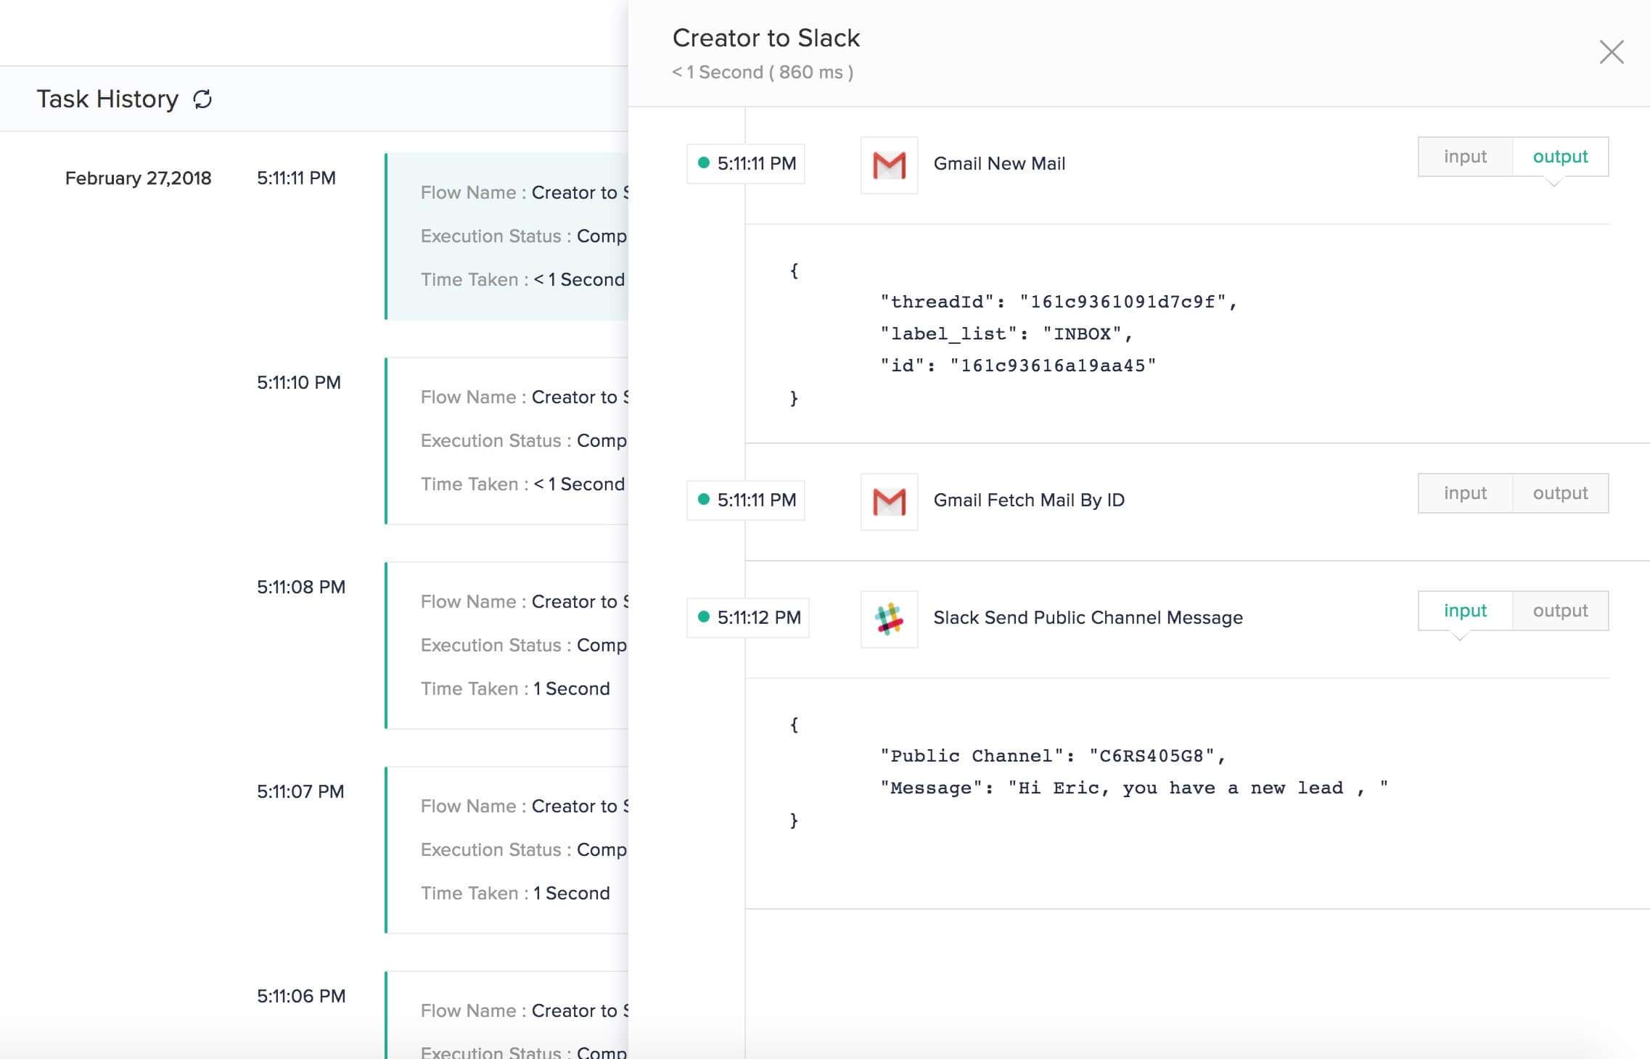The height and width of the screenshot is (1059, 1650).
Task: Click the 5:11:08 PM time label in history
Action: [x=301, y=588]
